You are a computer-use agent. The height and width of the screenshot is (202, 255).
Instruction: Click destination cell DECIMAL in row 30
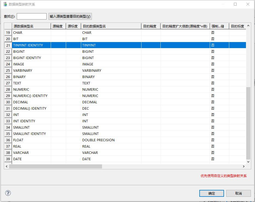coord(111,102)
